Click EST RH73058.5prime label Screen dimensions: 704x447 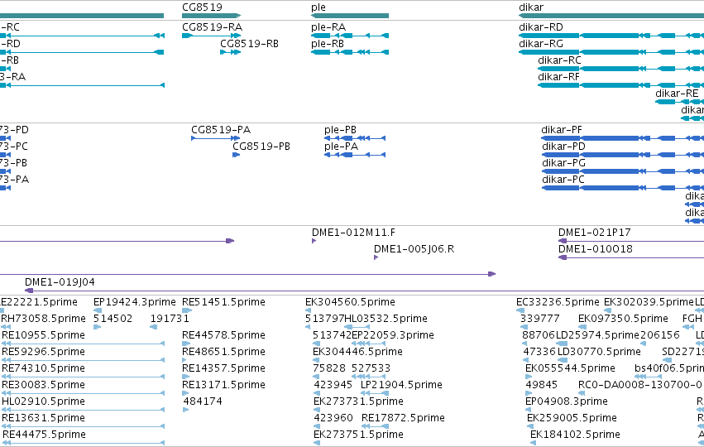43,319
